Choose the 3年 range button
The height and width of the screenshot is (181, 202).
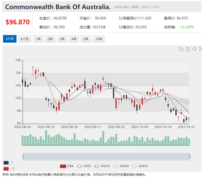point(62,39)
